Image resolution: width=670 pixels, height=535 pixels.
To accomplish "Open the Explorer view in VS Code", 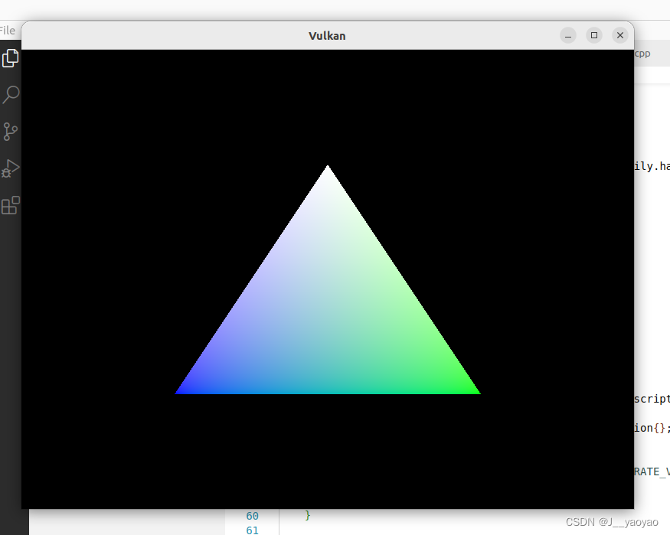I will [x=10, y=57].
